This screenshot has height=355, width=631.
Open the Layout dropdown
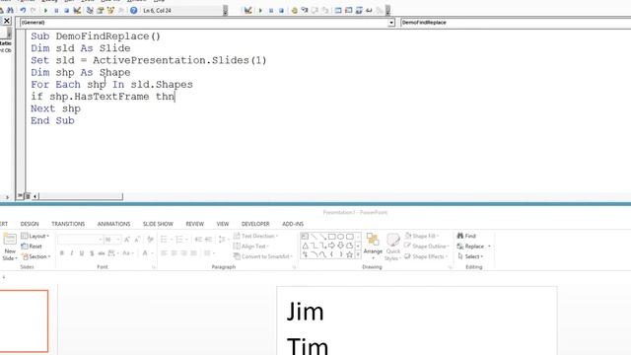coord(35,236)
